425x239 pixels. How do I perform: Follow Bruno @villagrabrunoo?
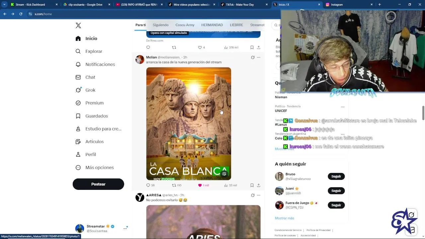[336, 176]
